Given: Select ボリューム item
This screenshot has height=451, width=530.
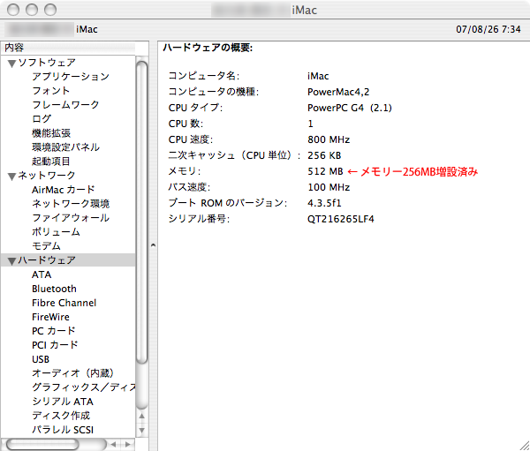Looking at the screenshot, I should [x=56, y=232].
